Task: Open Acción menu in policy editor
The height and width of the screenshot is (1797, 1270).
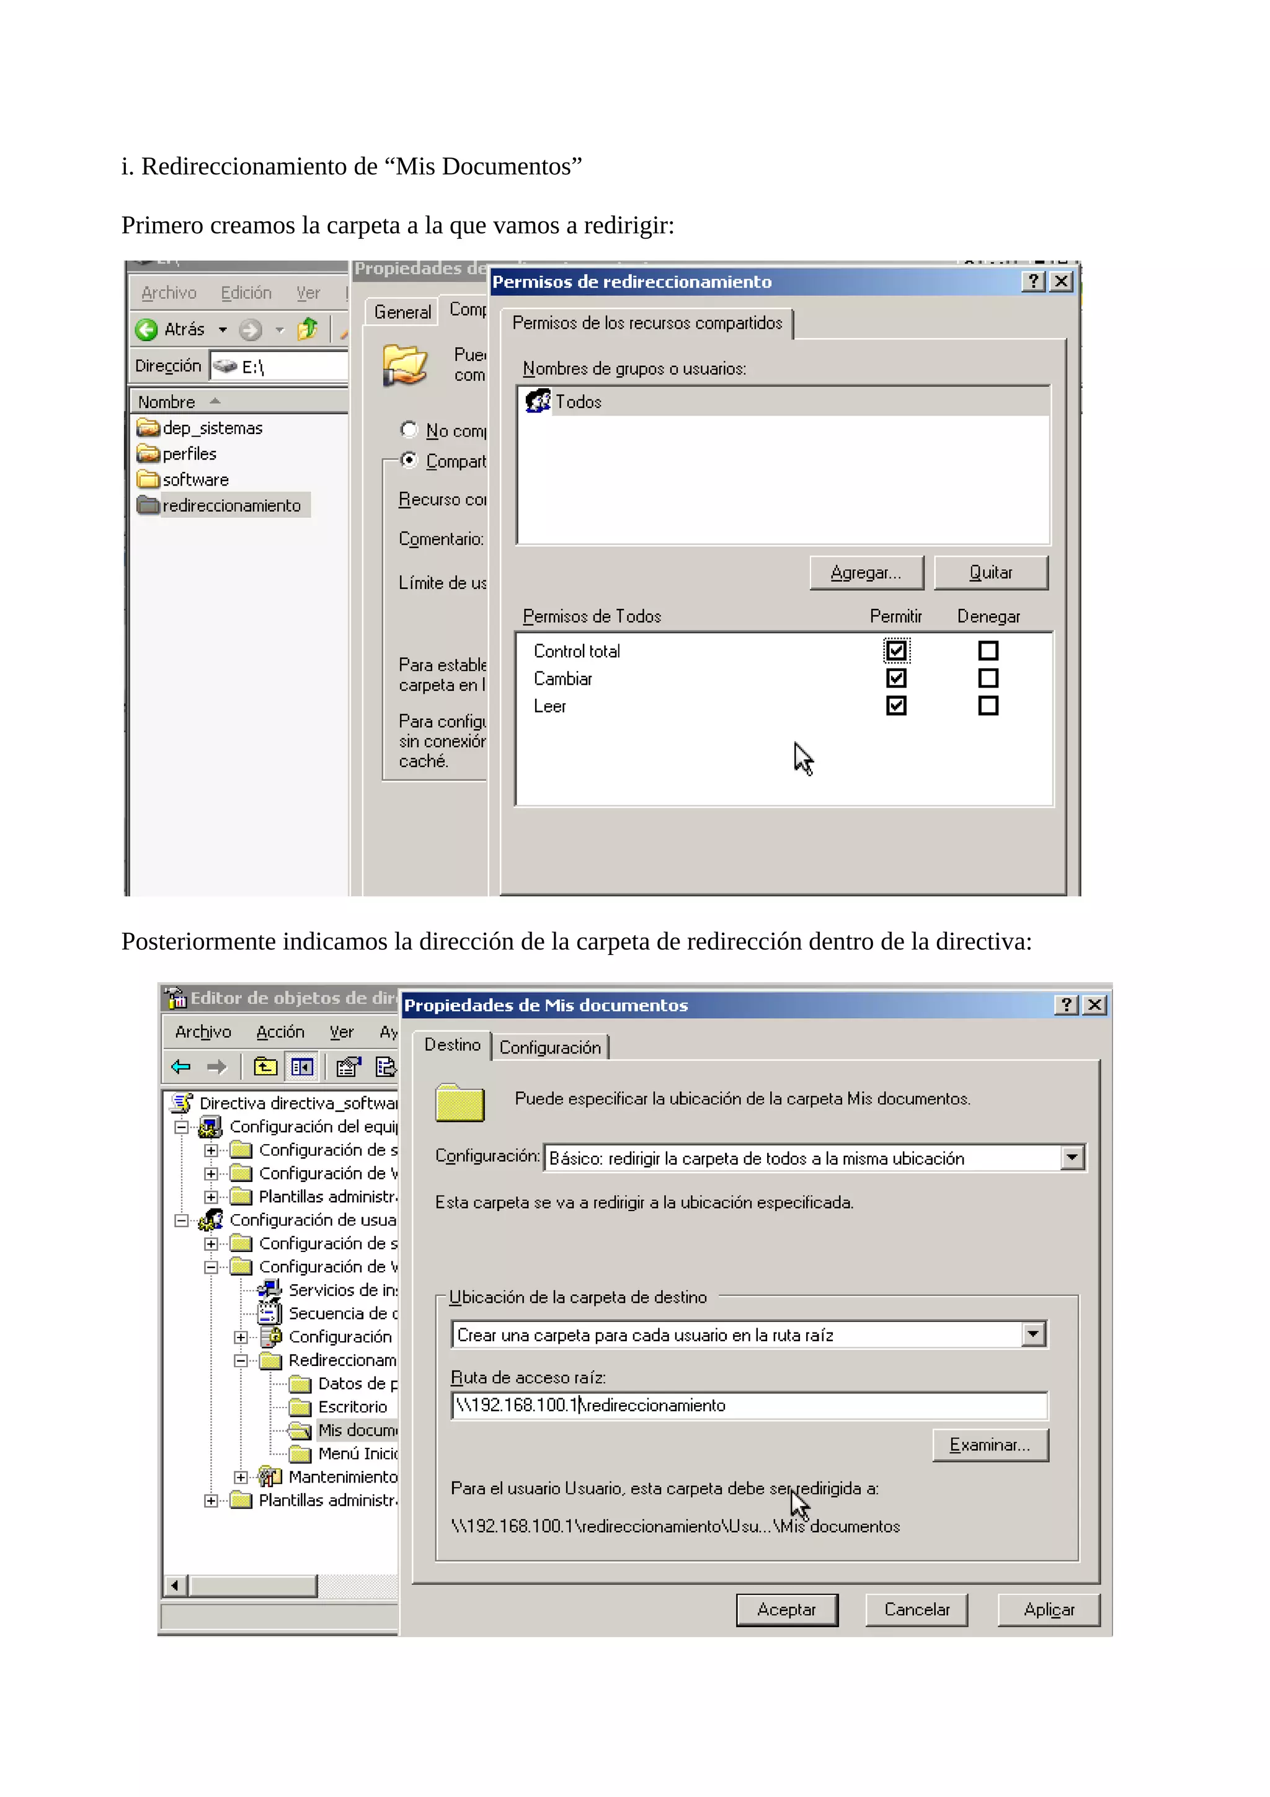Action: [280, 1032]
